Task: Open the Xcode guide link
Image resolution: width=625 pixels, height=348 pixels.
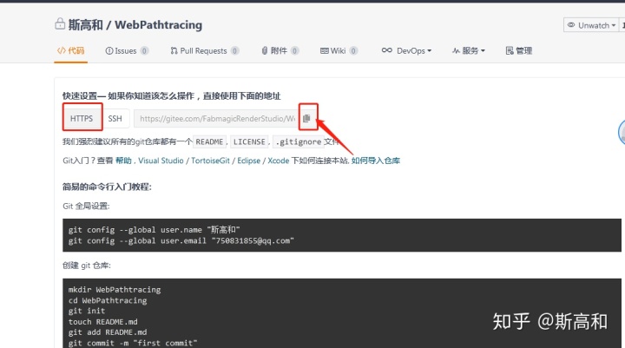Action: coord(279,161)
